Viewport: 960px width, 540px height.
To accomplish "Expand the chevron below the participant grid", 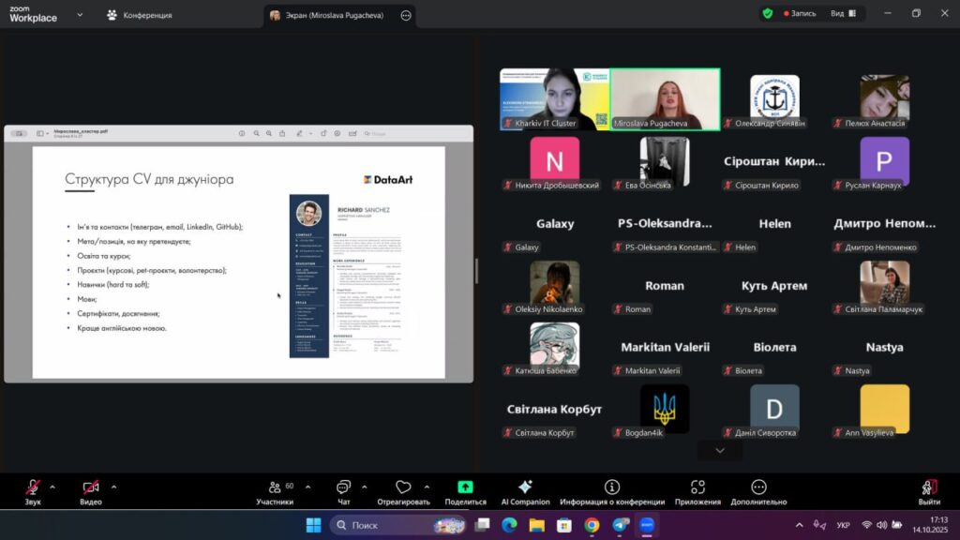I will point(720,451).
